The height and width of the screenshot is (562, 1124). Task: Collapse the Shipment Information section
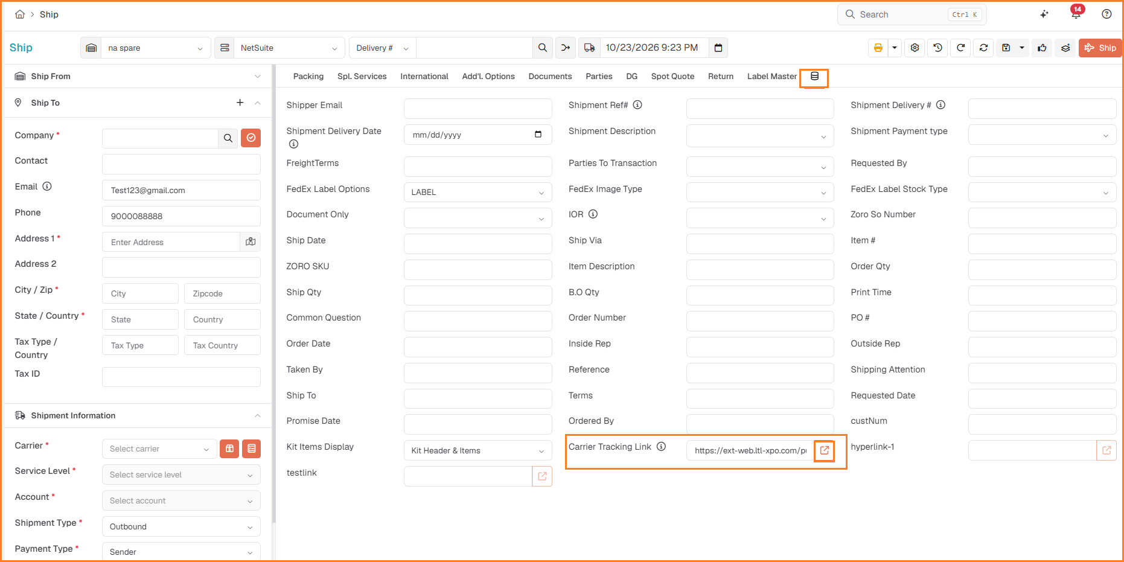[x=258, y=416]
